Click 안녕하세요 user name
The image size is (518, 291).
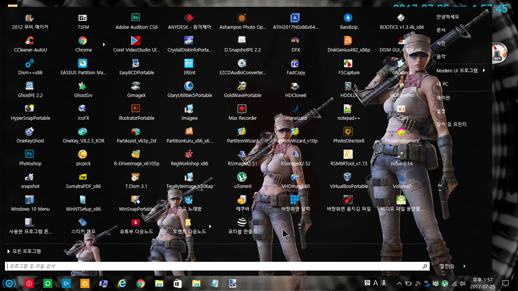coord(448,17)
